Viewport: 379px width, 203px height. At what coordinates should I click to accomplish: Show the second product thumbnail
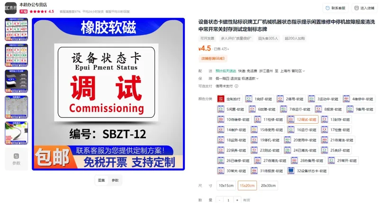(17, 55)
